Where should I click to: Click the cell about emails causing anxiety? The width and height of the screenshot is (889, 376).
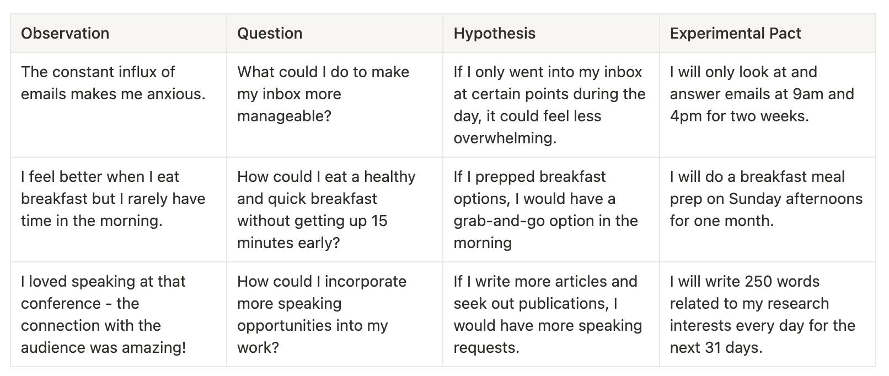113,83
